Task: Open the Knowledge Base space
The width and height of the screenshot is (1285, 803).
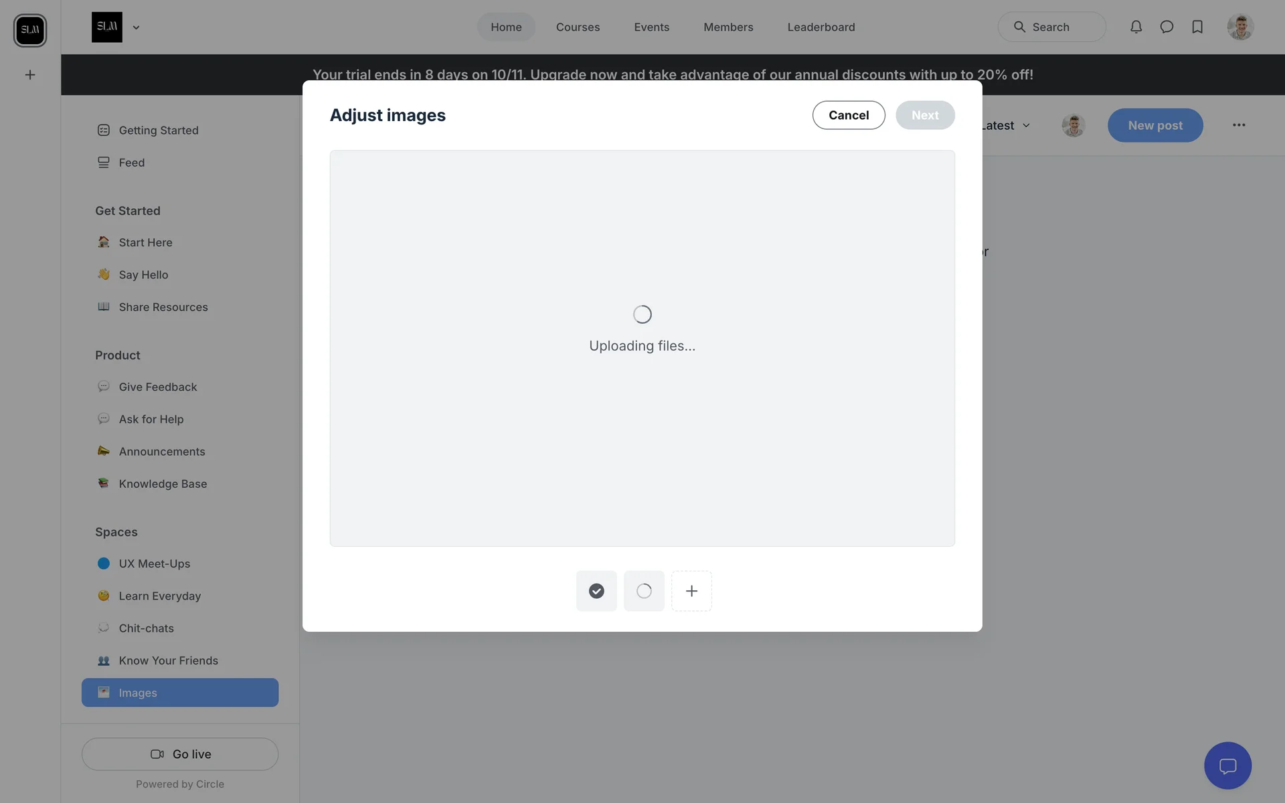Action: [163, 484]
